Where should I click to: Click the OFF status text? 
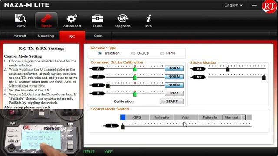click(109, 152)
